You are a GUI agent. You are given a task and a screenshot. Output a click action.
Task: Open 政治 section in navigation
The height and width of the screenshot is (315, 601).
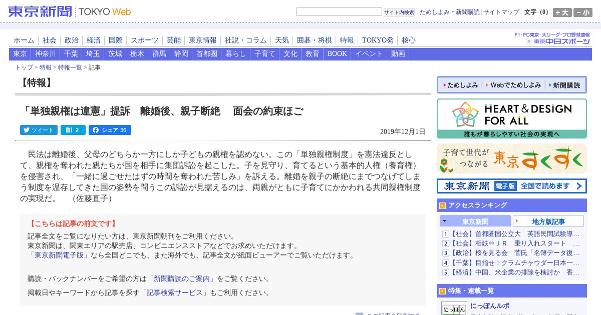click(72, 40)
